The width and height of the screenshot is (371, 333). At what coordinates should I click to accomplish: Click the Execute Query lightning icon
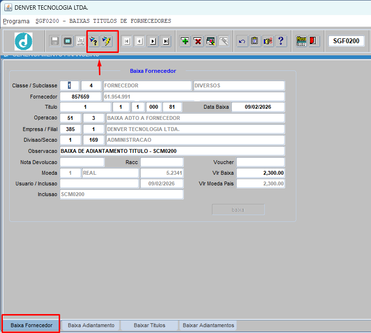(x=107, y=41)
